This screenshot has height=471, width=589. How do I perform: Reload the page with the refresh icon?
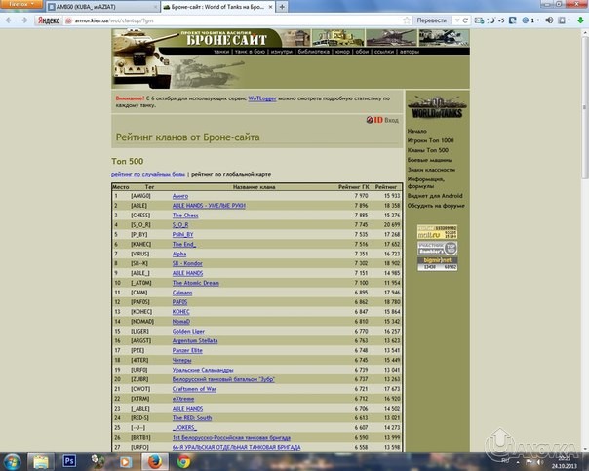click(465, 20)
